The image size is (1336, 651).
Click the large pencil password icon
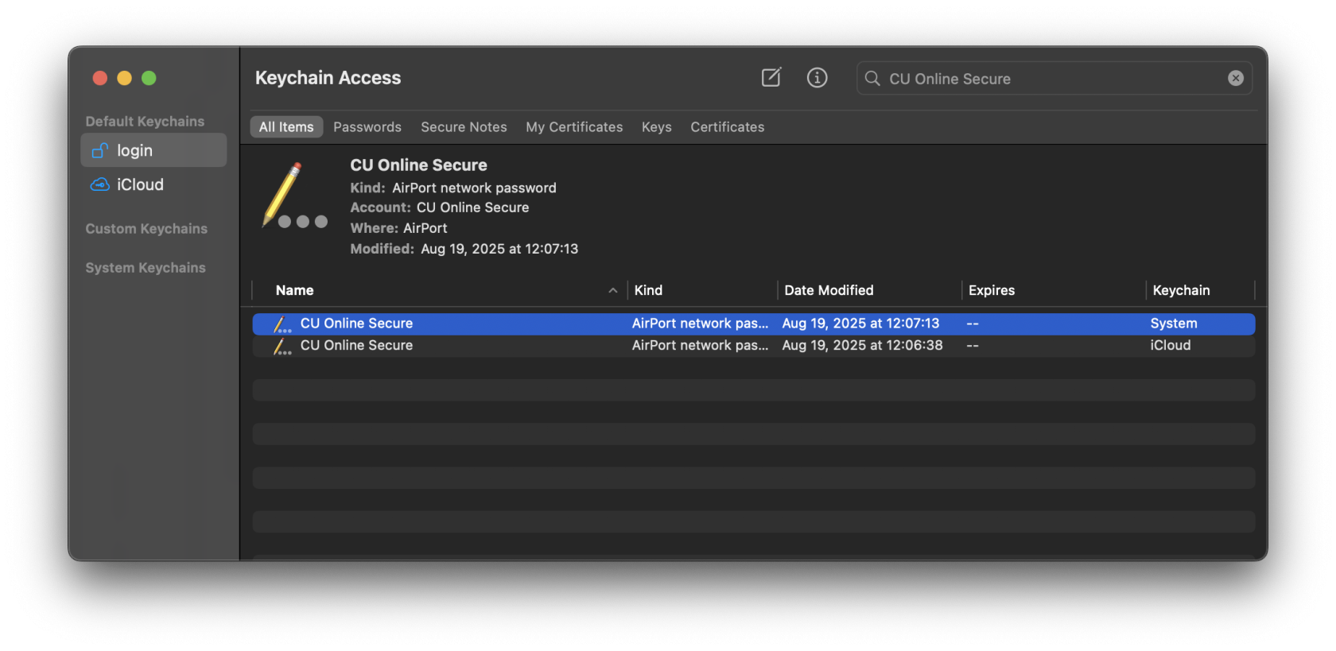293,196
